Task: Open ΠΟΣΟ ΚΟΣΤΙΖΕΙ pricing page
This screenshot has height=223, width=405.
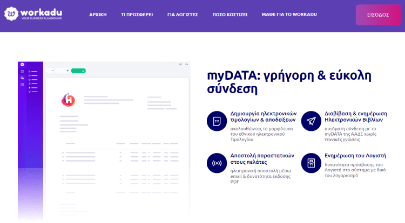Action: click(230, 15)
